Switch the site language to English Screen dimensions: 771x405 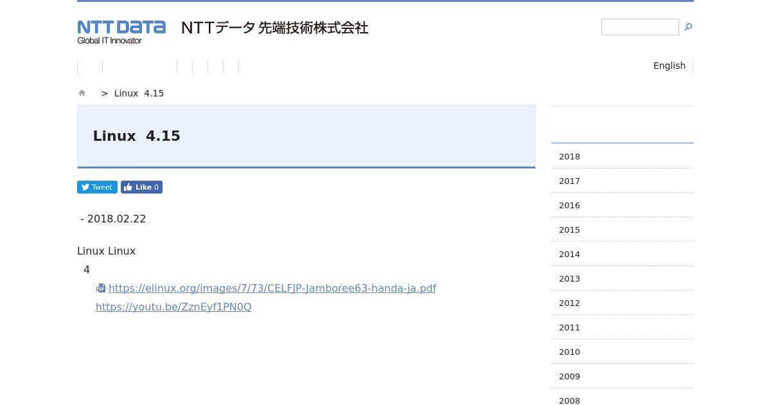click(669, 66)
